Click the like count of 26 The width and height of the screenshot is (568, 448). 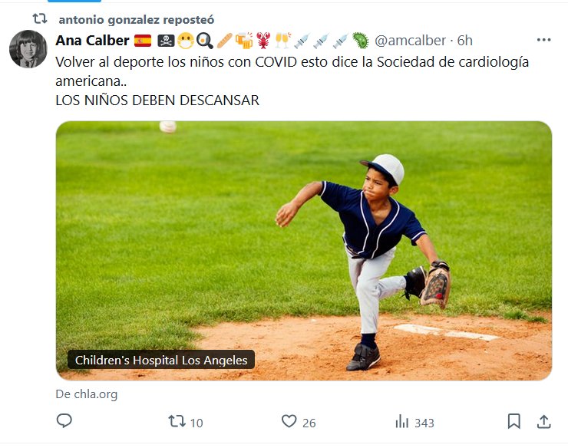309,422
